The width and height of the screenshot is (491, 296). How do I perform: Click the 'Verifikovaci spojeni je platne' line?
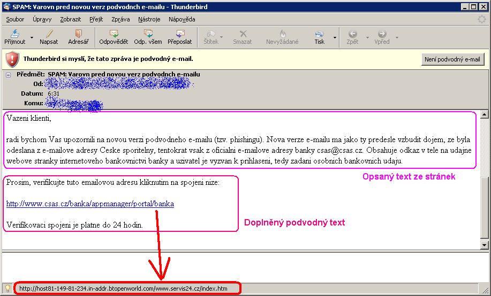click(74, 225)
